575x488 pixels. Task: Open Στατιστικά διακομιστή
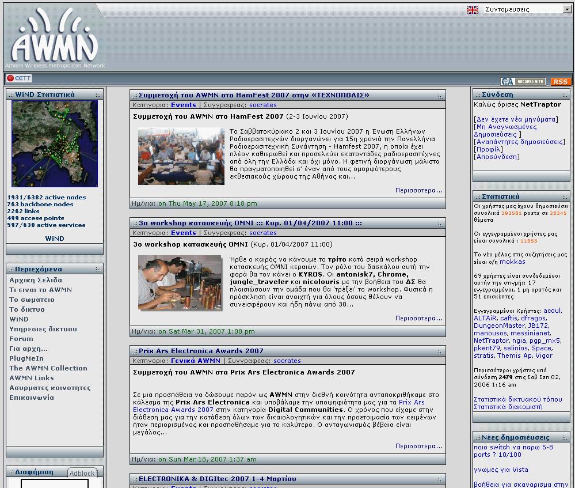pos(508,407)
